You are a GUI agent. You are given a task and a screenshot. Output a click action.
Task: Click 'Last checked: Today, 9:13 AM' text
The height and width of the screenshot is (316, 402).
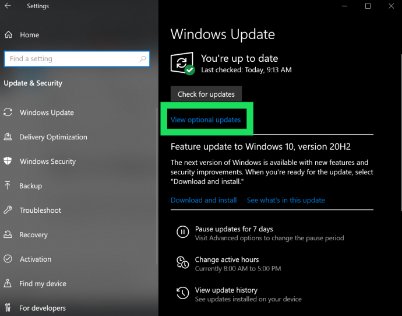coord(246,70)
